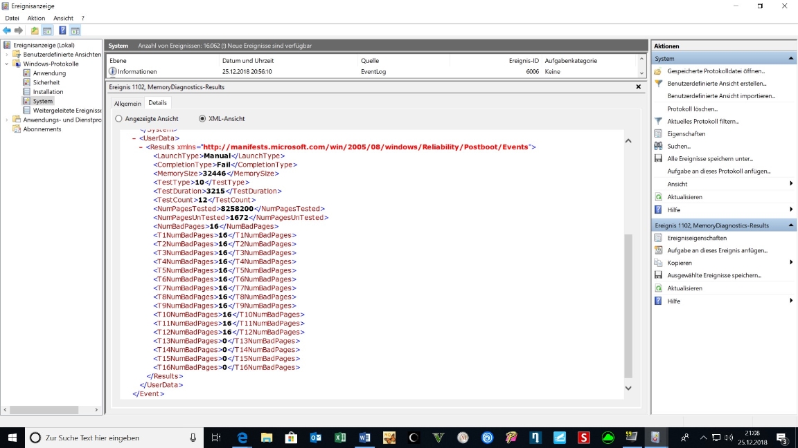The height and width of the screenshot is (448, 798).
Task: Select Sicherheit log in the tree
Action: tap(46, 82)
